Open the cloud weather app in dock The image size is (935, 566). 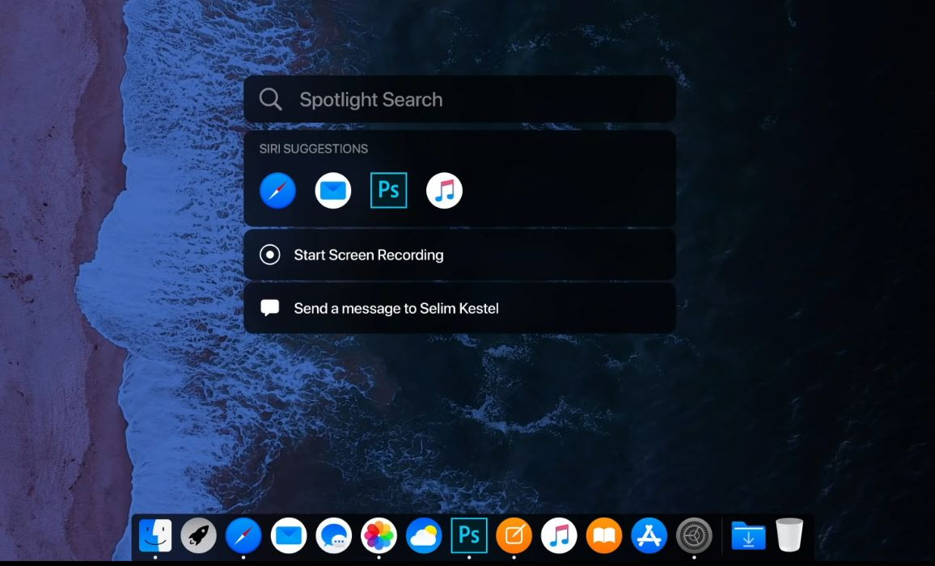(x=424, y=535)
